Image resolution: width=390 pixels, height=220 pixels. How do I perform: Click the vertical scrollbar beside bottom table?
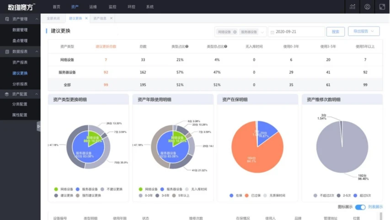point(381,216)
